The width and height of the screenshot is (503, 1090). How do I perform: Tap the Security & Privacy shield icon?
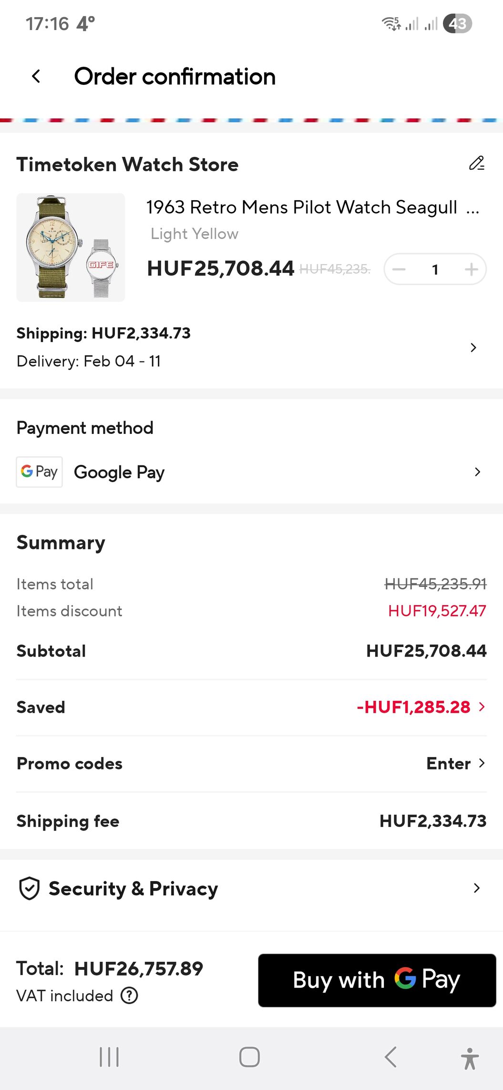click(29, 888)
